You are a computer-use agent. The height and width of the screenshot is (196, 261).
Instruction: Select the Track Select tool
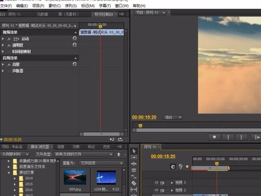point(134,157)
